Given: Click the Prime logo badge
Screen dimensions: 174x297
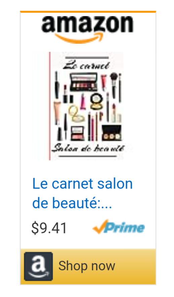Looking at the screenshot, I should point(119,227).
